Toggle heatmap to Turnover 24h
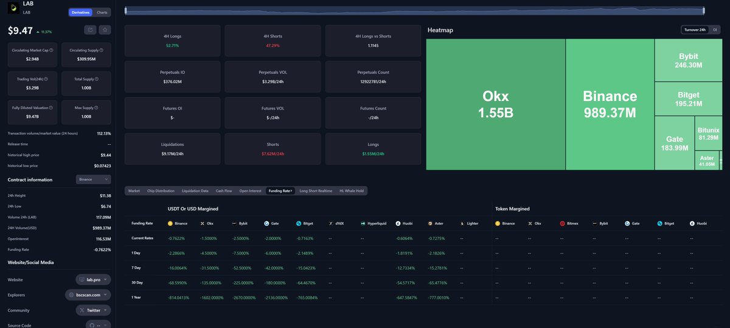 coord(695,30)
